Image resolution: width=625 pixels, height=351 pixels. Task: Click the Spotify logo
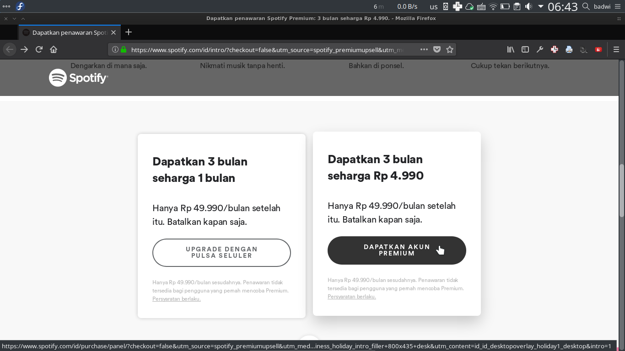tap(78, 78)
